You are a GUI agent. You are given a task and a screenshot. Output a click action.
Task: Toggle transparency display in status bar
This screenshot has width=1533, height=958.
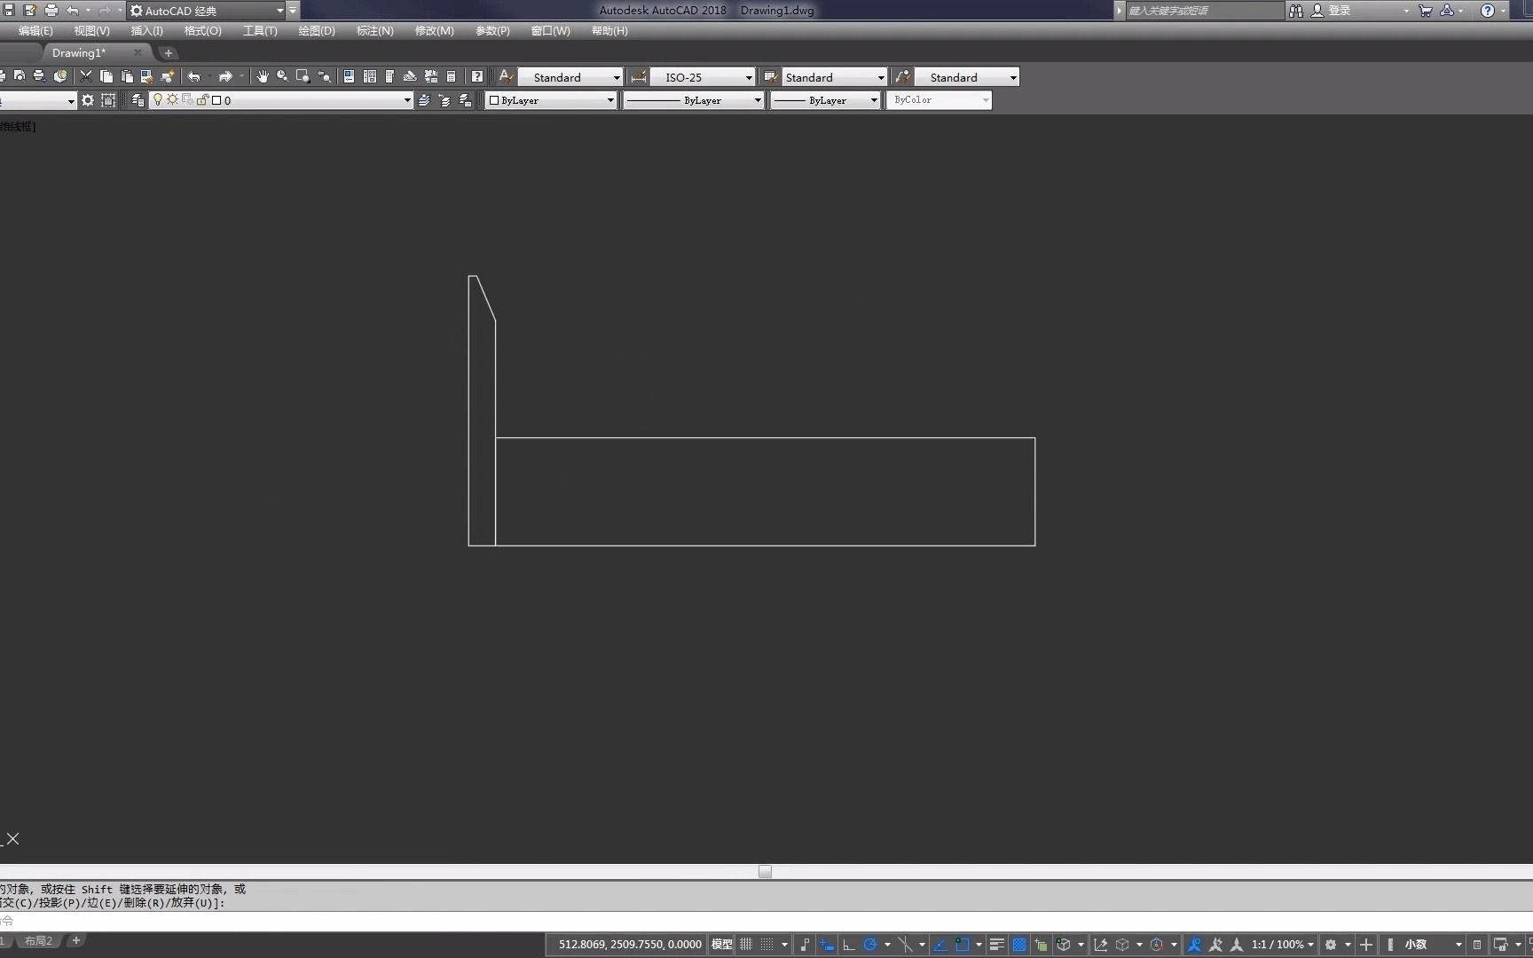1019,945
